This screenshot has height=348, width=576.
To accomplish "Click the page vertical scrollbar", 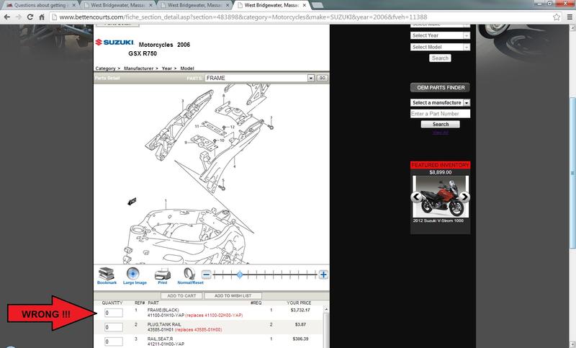I will point(572,173).
